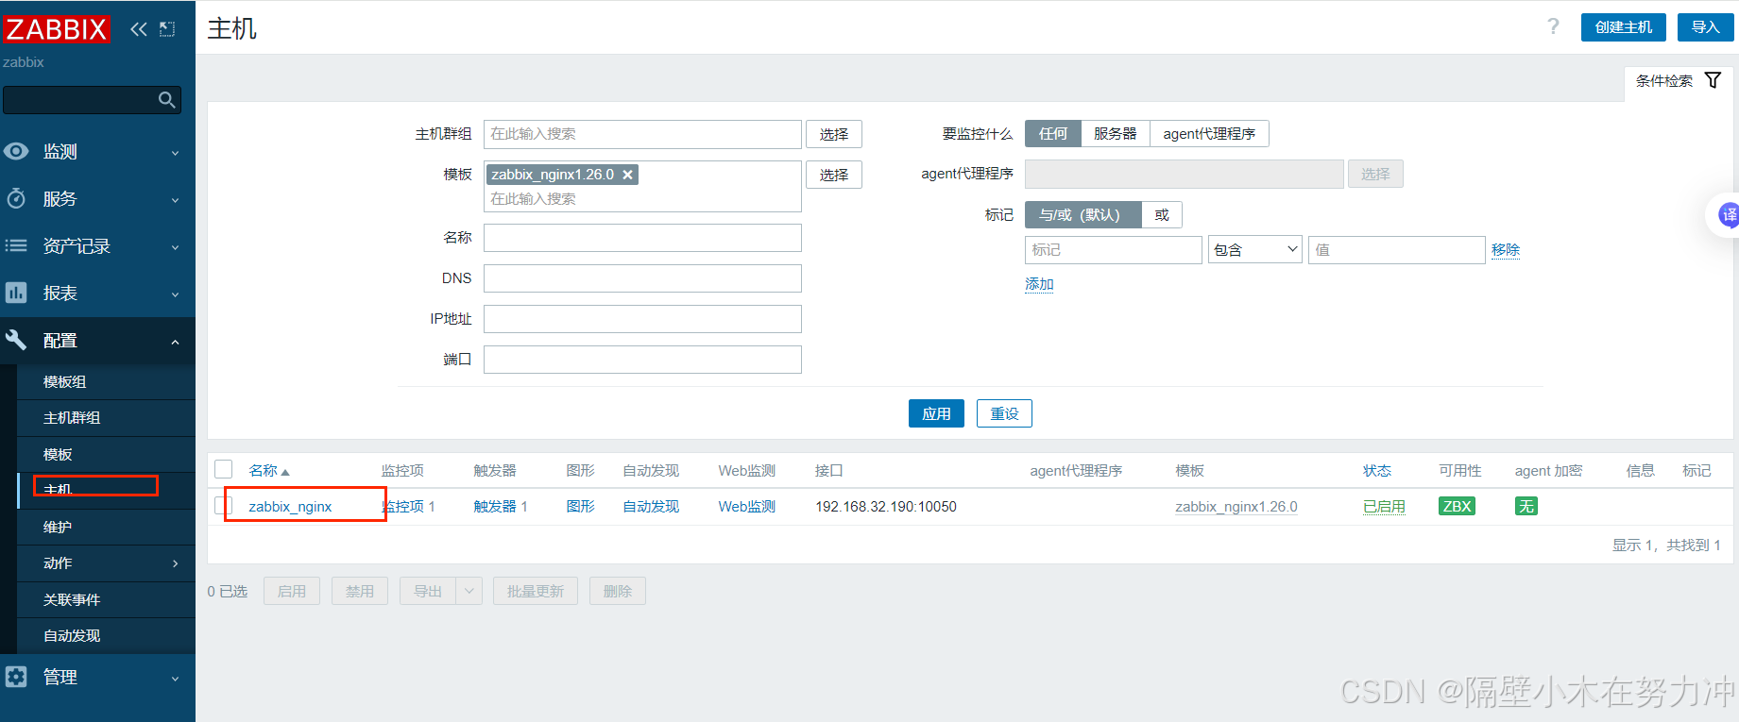This screenshot has height=722, width=1739.
Task: Toggle kiosk sidebar hide icon
Action: pos(167,29)
